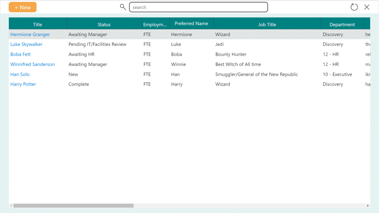This screenshot has width=379, height=213.
Task: Focus the search input field
Action: click(198, 7)
